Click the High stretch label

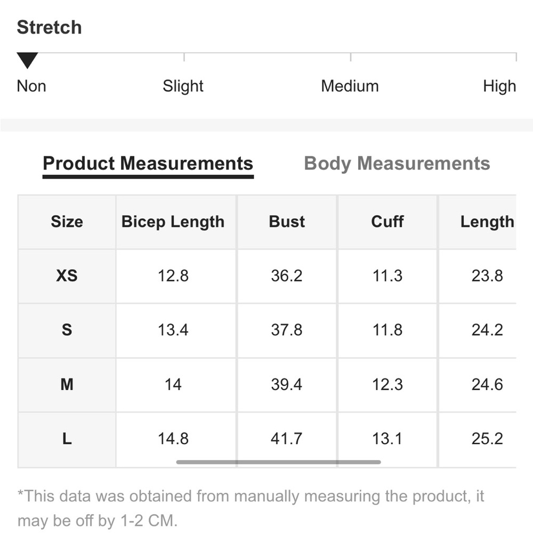tap(499, 86)
